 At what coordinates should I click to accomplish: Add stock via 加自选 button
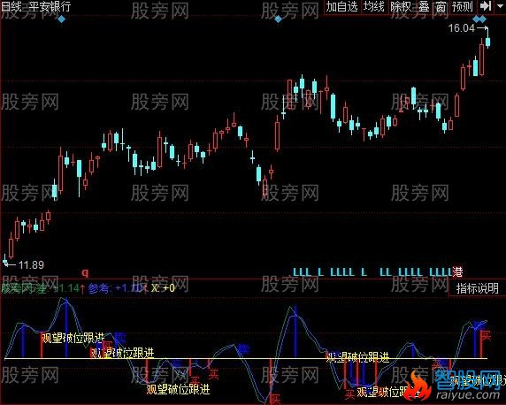tap(341, 7)
